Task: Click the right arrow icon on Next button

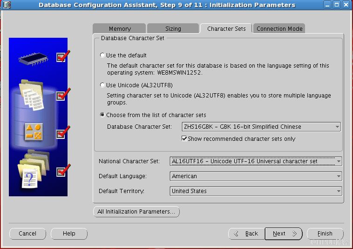Action: coord(294,234)
